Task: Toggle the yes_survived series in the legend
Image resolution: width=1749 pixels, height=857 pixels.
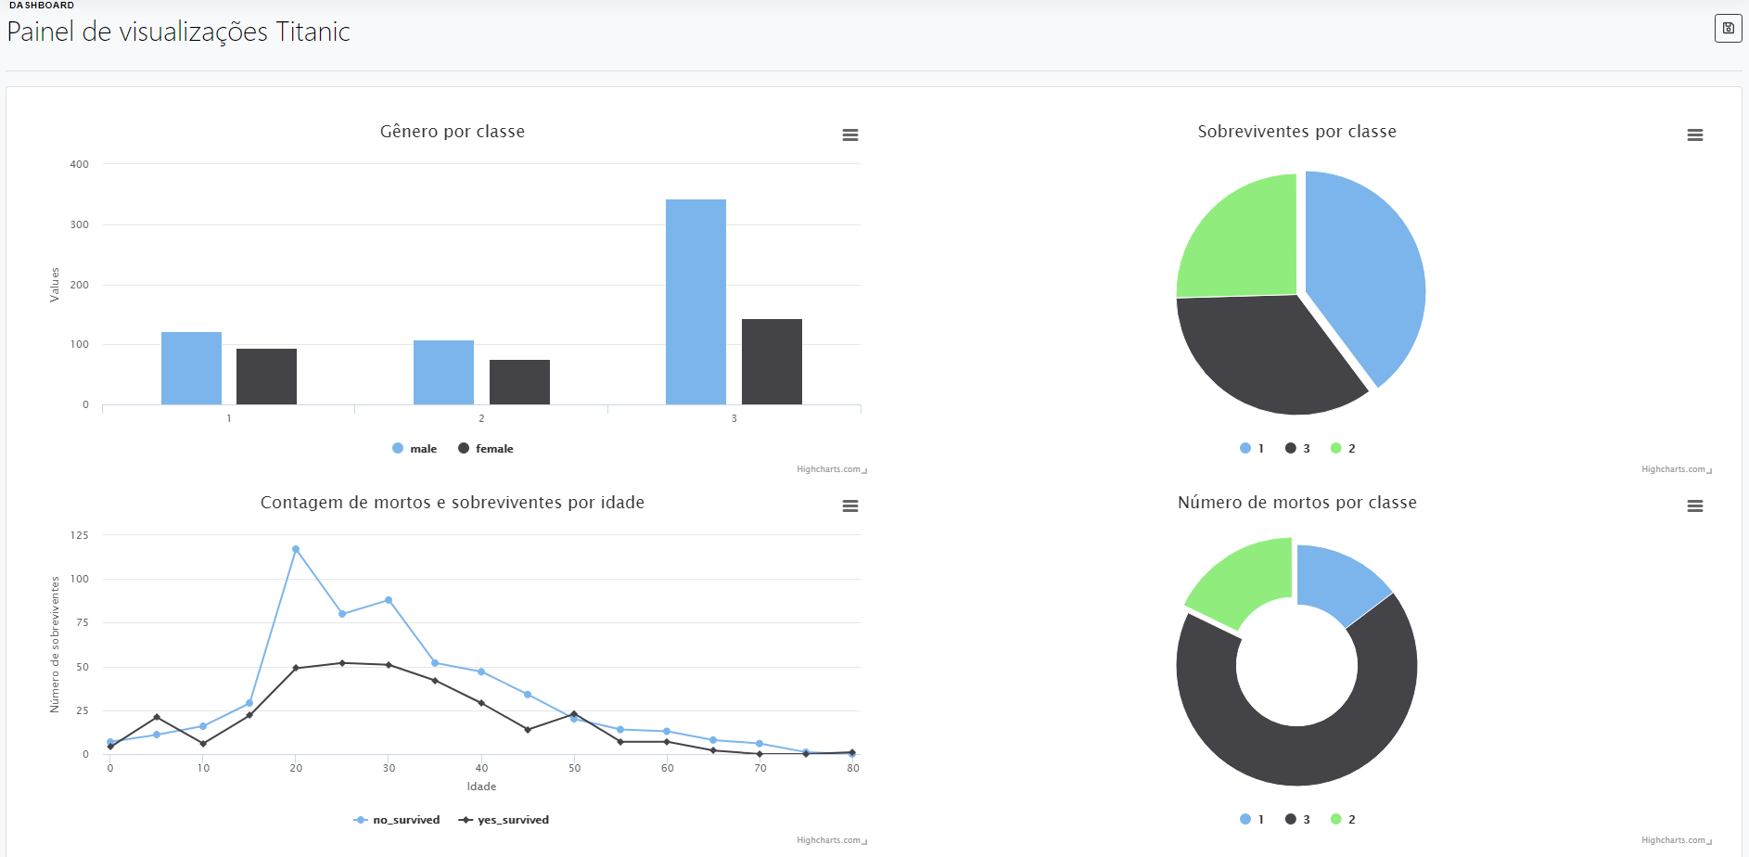Action: (504, 820)
